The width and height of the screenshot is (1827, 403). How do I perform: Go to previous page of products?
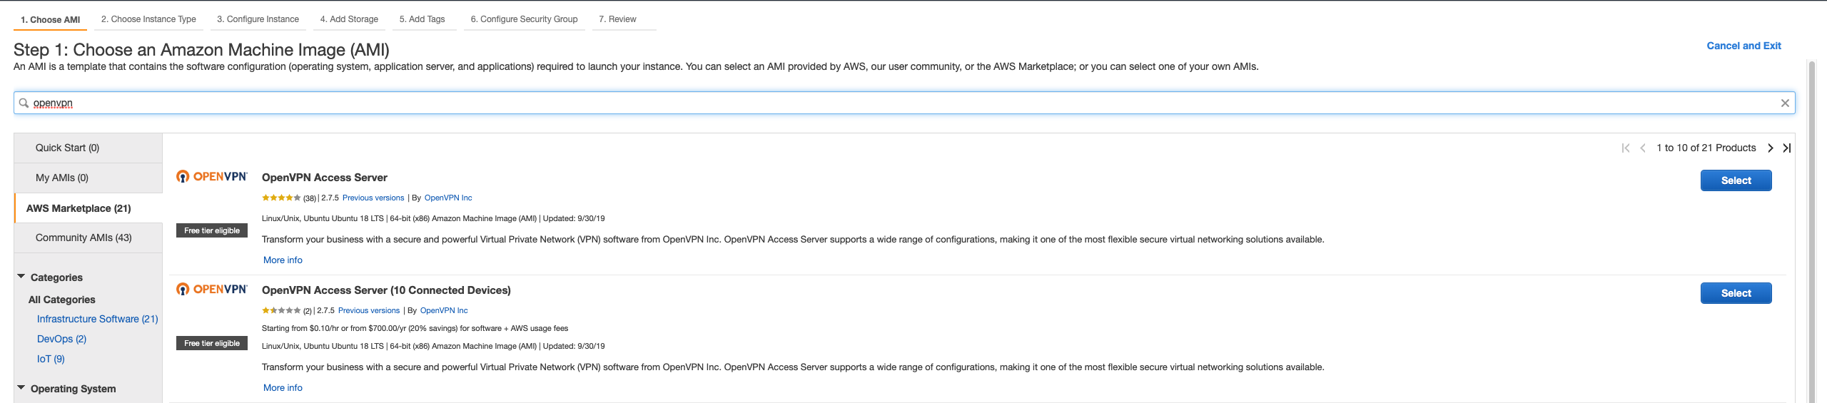coord(1642,148)
